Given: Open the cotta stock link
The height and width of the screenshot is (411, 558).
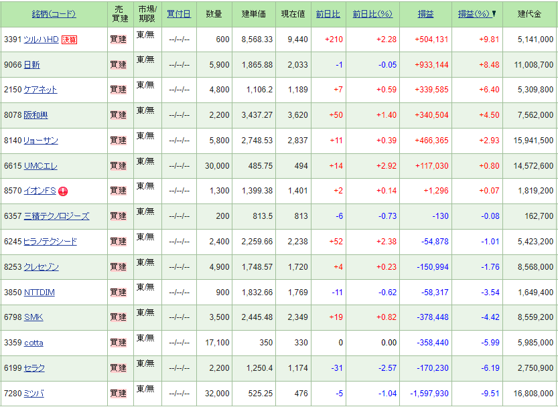Looking at the screenshot, I should click(33, 342).
